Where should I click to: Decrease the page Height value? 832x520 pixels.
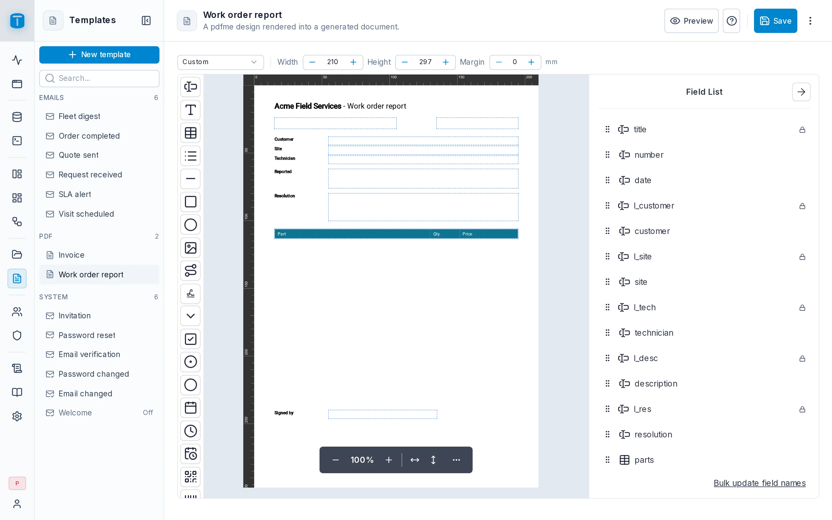pos(405,62)
